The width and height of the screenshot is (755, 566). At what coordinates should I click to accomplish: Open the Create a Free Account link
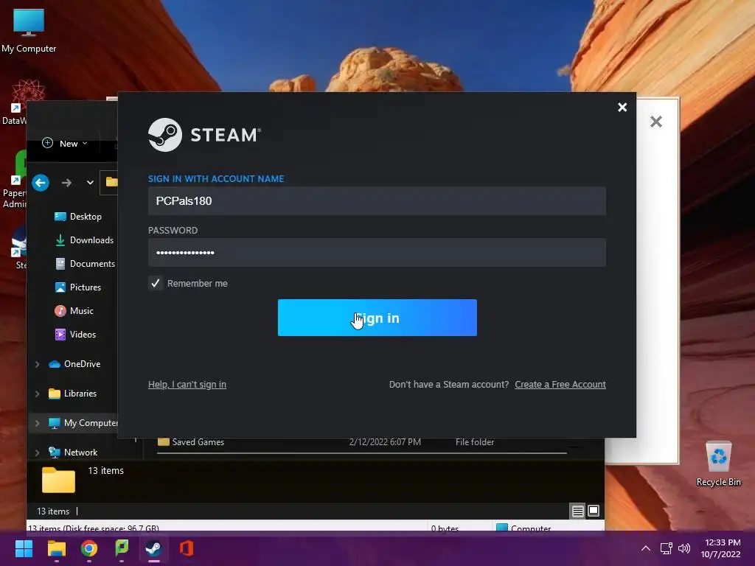click(x=560, y=385)
